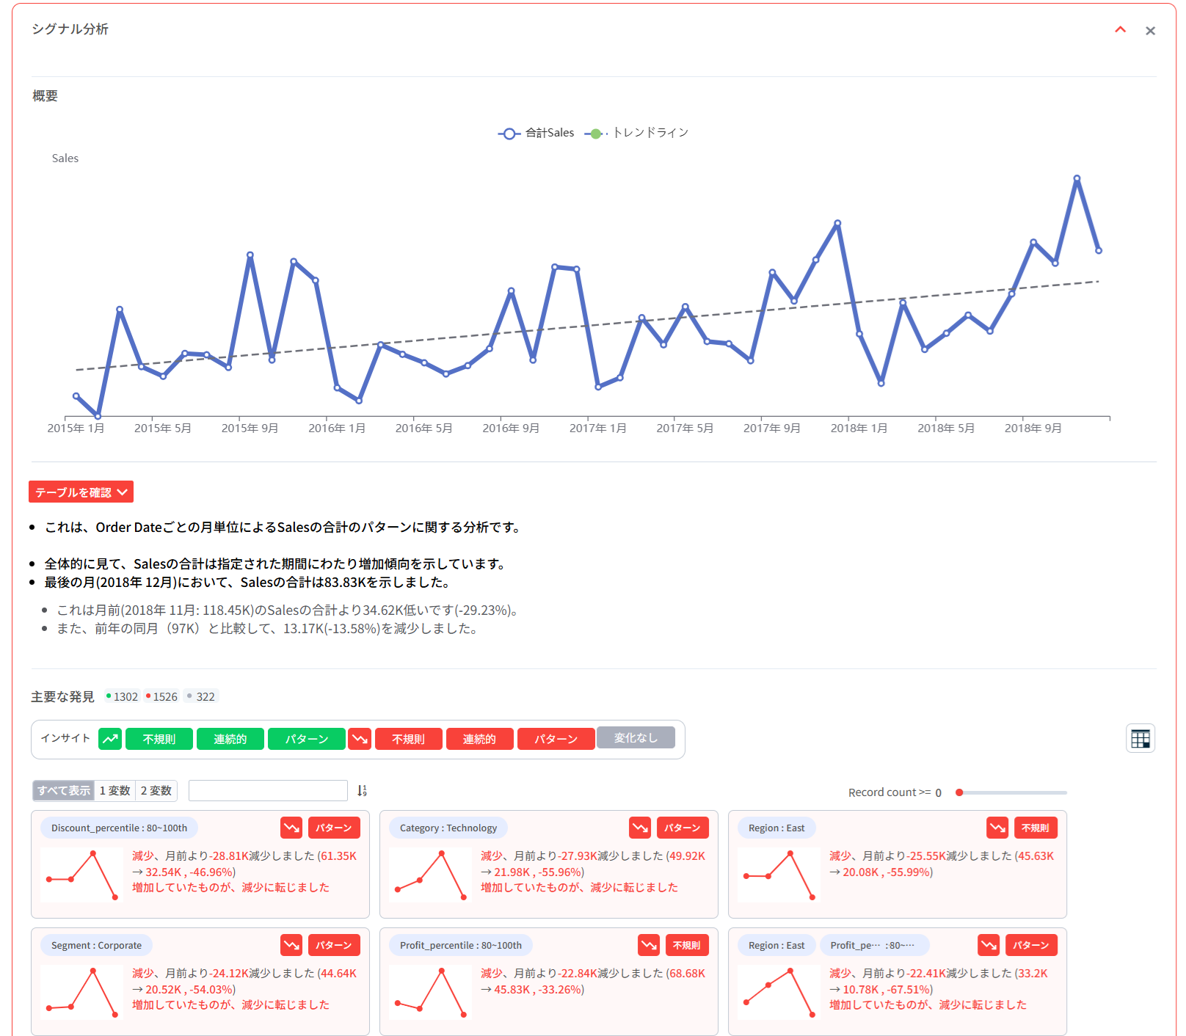Click the gray 322 count badge
The image size is (1186, 1036).
coord(201,696)
